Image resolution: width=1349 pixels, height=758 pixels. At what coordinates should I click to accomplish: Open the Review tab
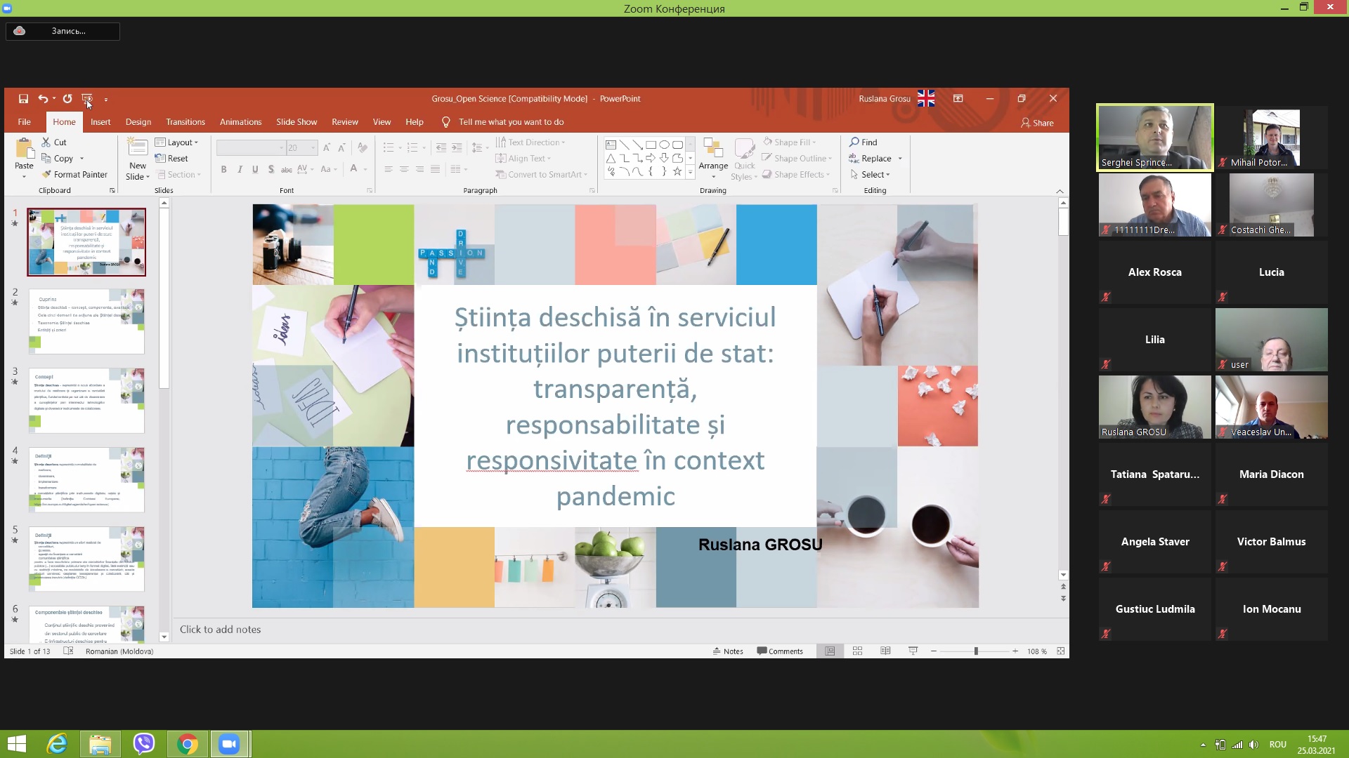[x=345, y=122]
